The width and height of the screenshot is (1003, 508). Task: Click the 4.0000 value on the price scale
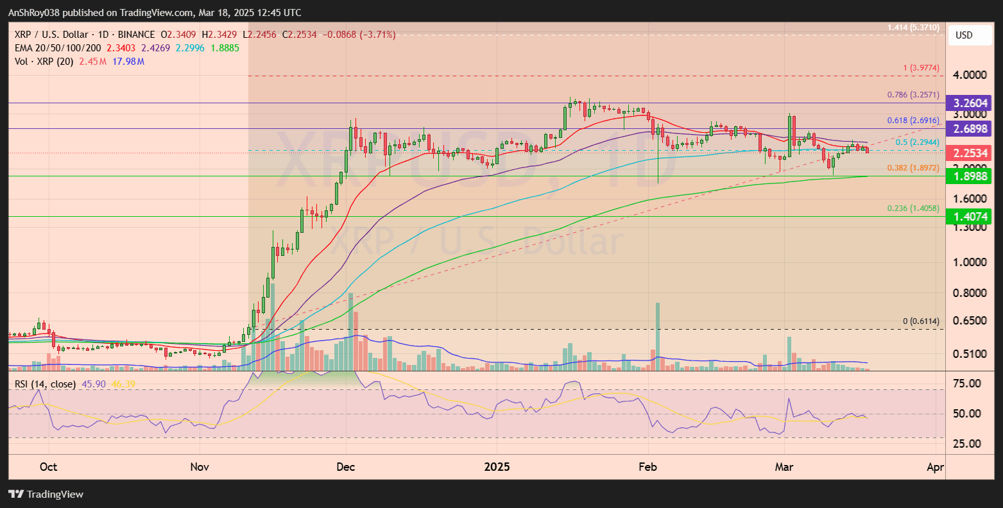[x=972, y=74]
